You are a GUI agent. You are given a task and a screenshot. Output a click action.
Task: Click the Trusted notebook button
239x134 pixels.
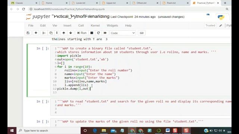point(210,26)
